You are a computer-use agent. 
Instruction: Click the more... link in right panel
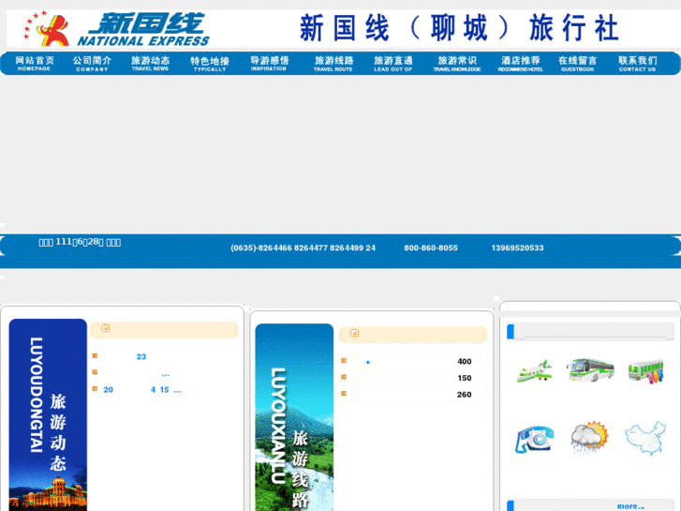pos(630,506)
